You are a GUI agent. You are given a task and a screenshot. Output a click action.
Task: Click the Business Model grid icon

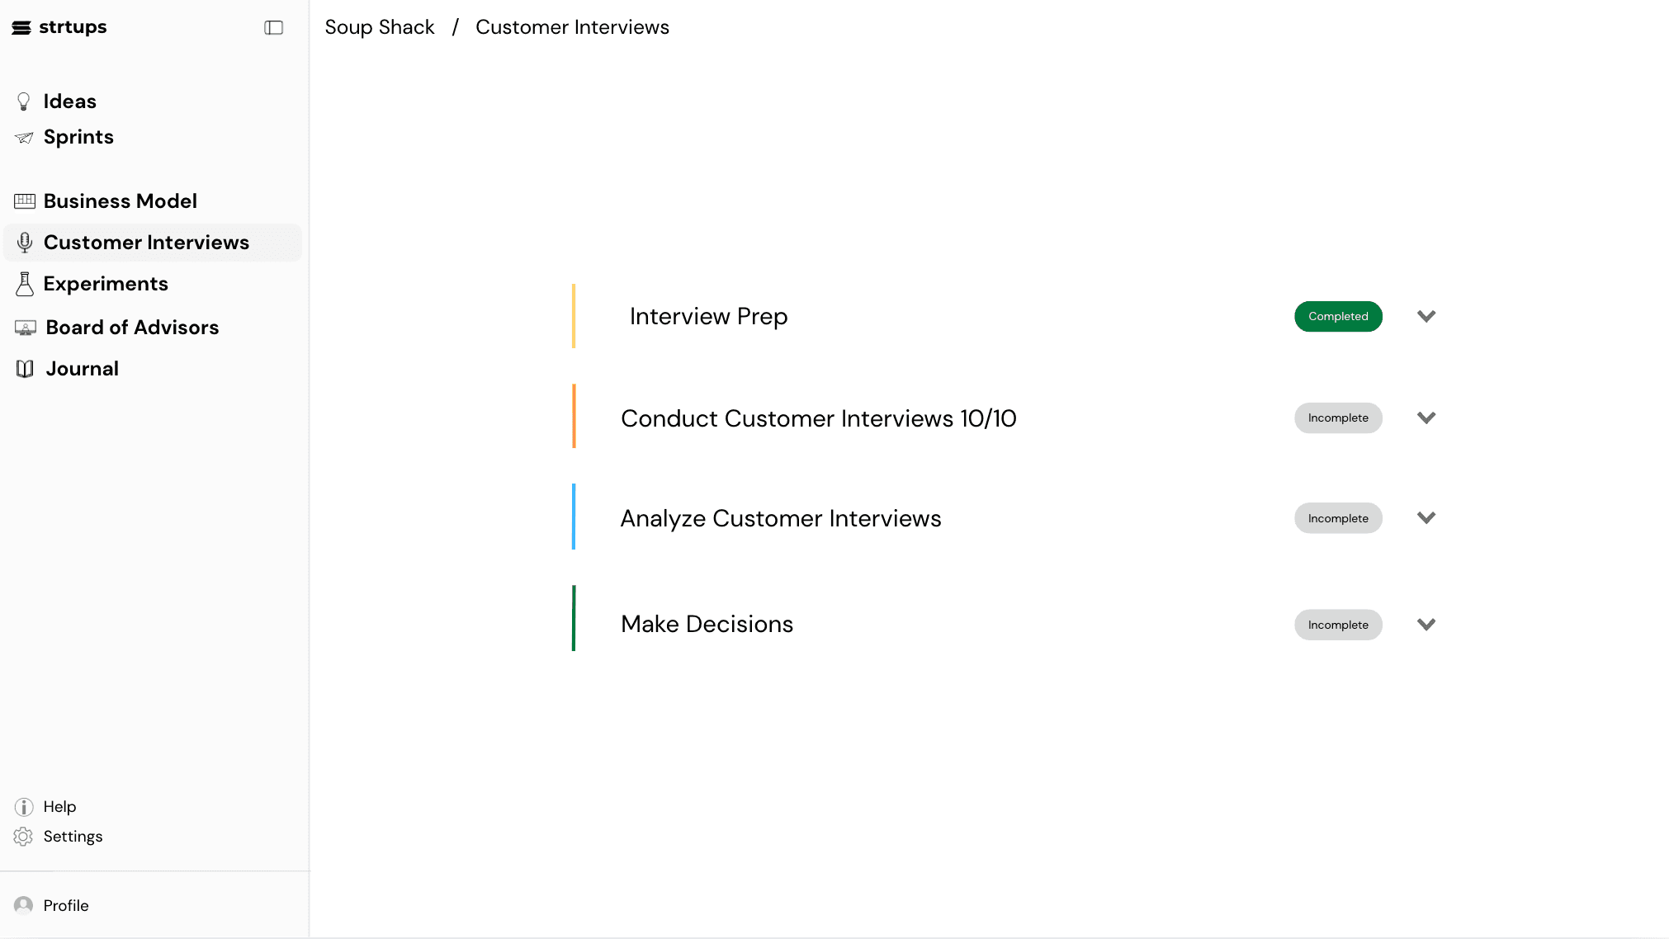pyautogui.click(x=24, y=201)
